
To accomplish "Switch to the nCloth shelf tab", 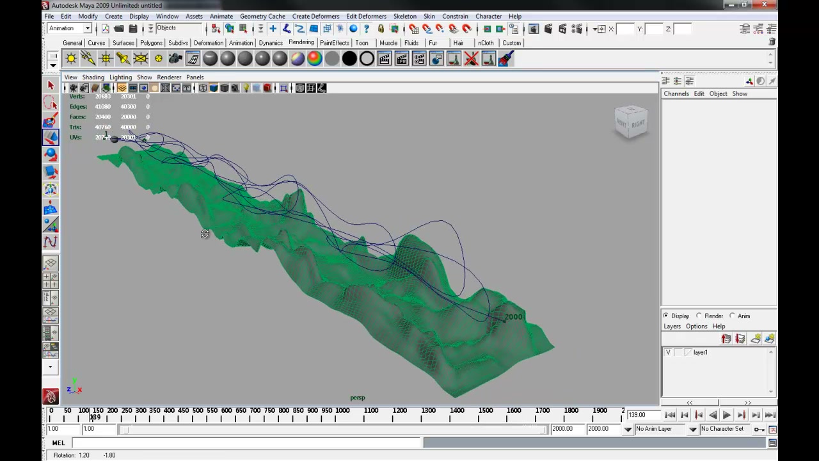I will point(486,43).
